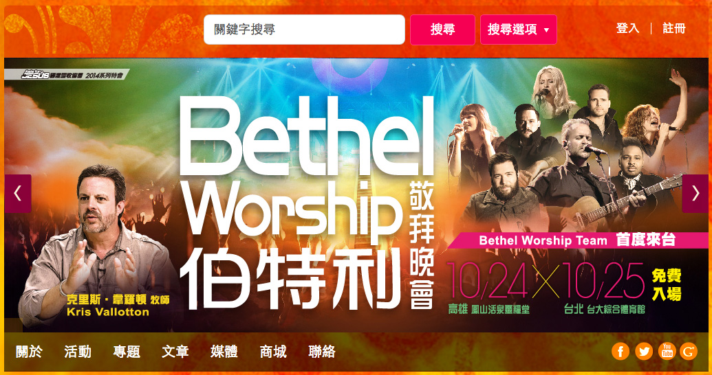The image size is (712, 375).
Task: Open the 關於 menu item
Action: click(29, 352)
